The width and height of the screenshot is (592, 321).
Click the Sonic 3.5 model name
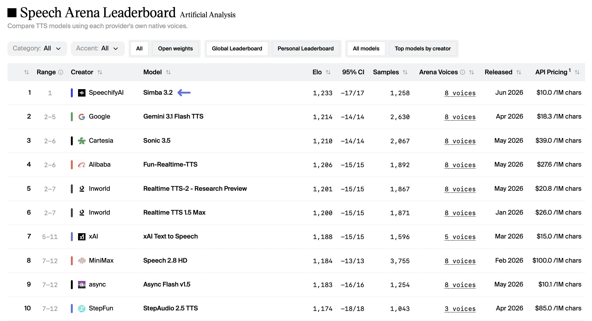click(157, 141)
